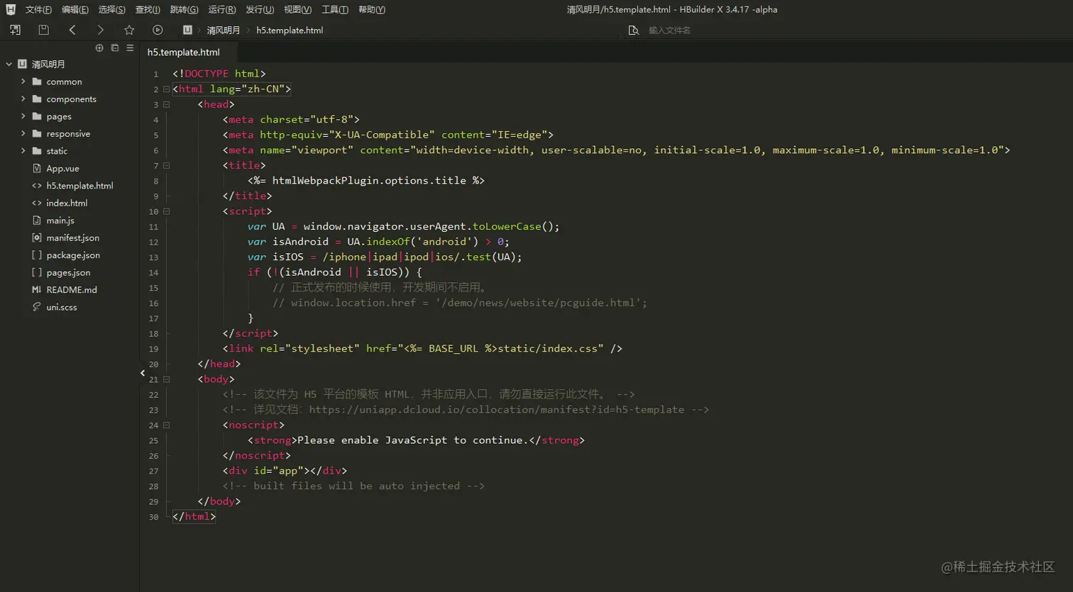Open package.json from the project tree

pyautogui.click(x=73, y=255)
